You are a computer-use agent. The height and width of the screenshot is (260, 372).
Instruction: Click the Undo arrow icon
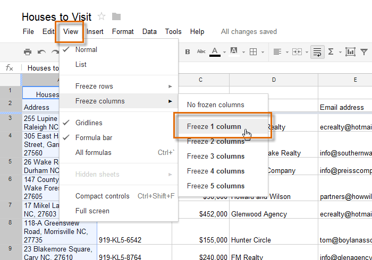[41, 52]
